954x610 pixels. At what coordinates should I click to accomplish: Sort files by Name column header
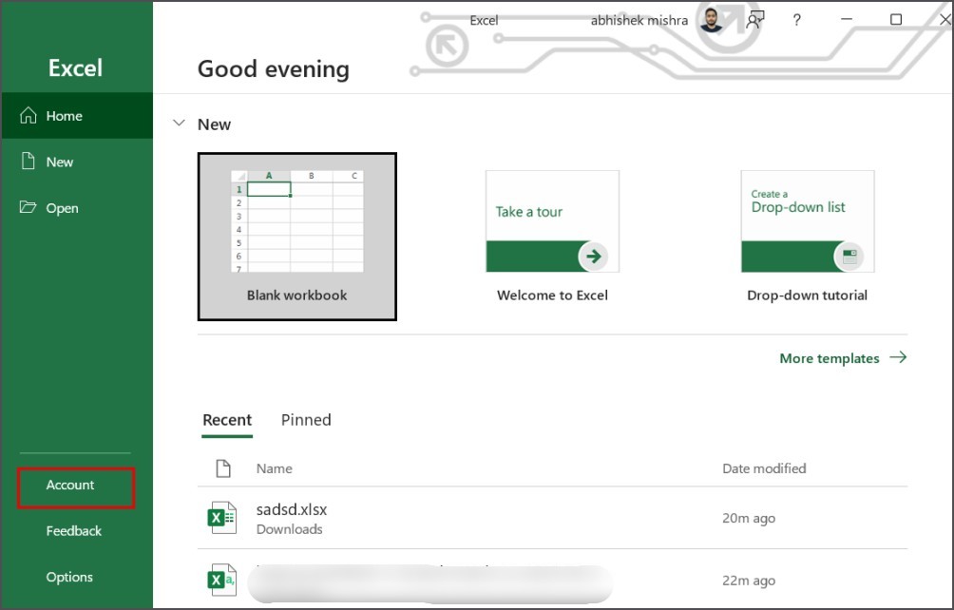pyautogui.click(x=274, y=469)
